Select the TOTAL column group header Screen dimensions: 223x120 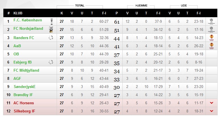80,6
